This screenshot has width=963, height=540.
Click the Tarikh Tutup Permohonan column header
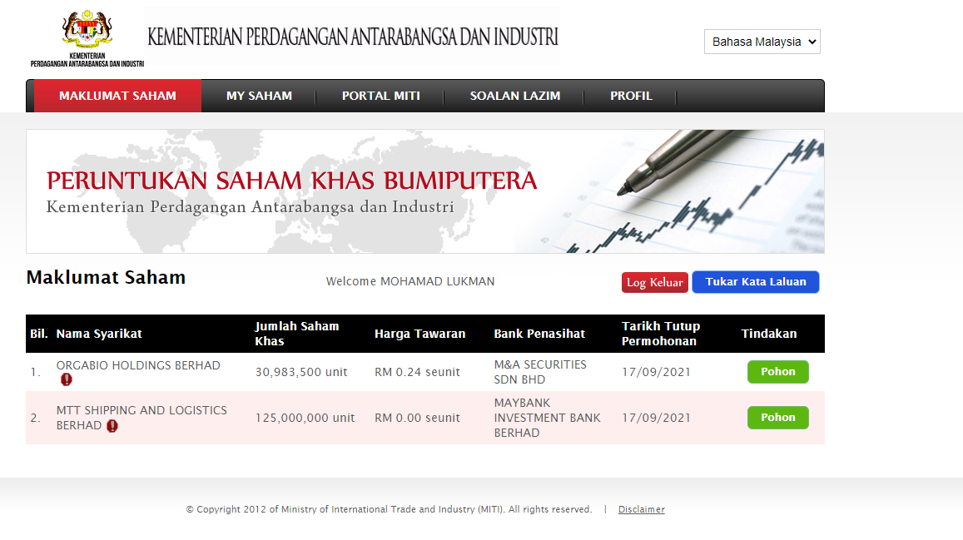[661, 334]
